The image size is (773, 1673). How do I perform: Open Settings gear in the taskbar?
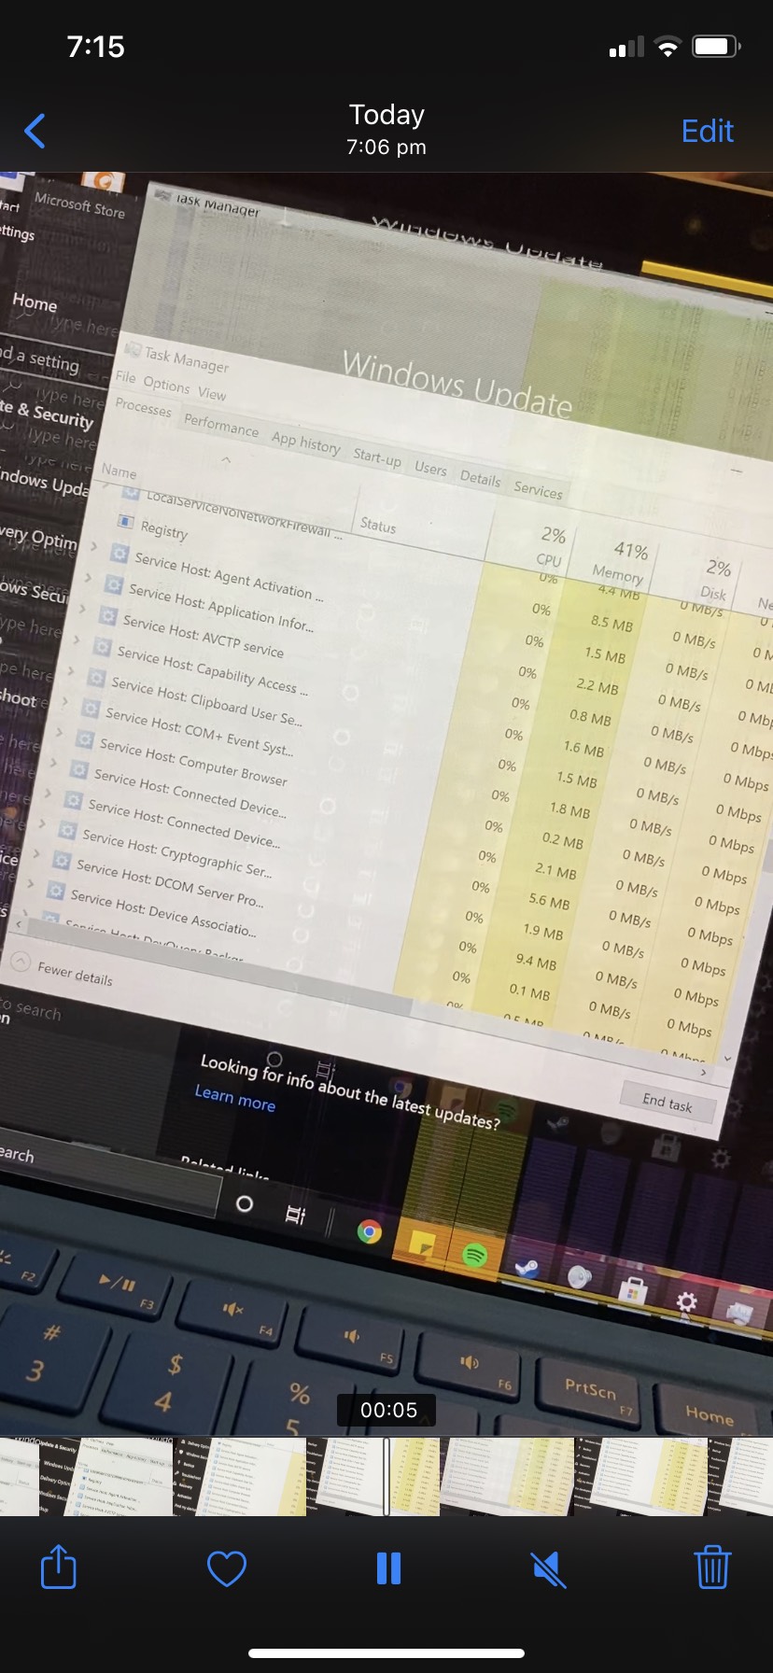point(686,1302)
